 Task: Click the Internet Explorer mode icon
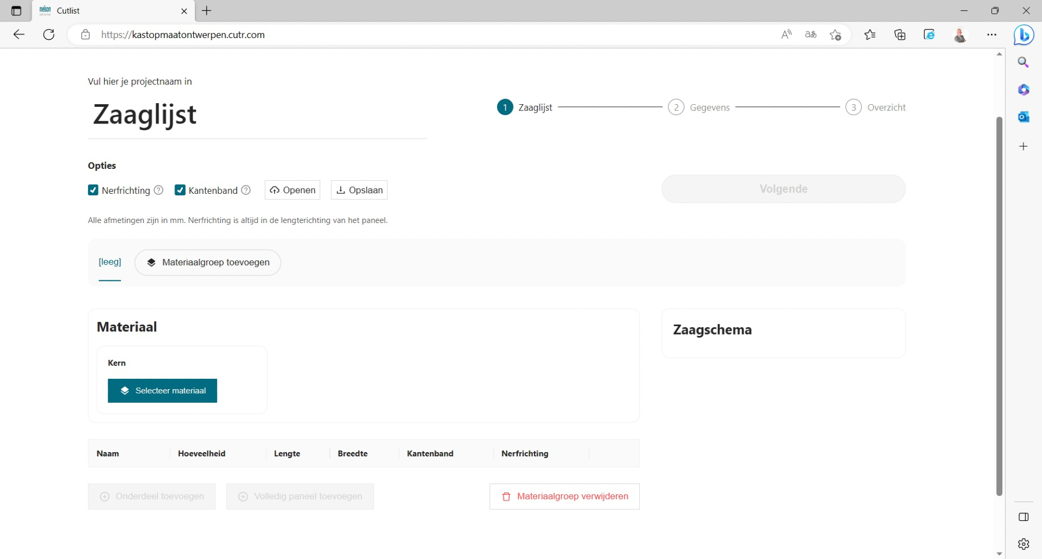929,34
